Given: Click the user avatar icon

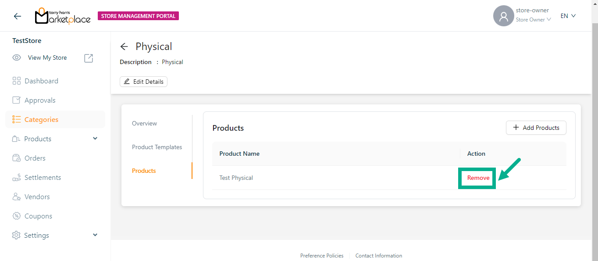Looking at the screenshot, I should click(503, 16).
